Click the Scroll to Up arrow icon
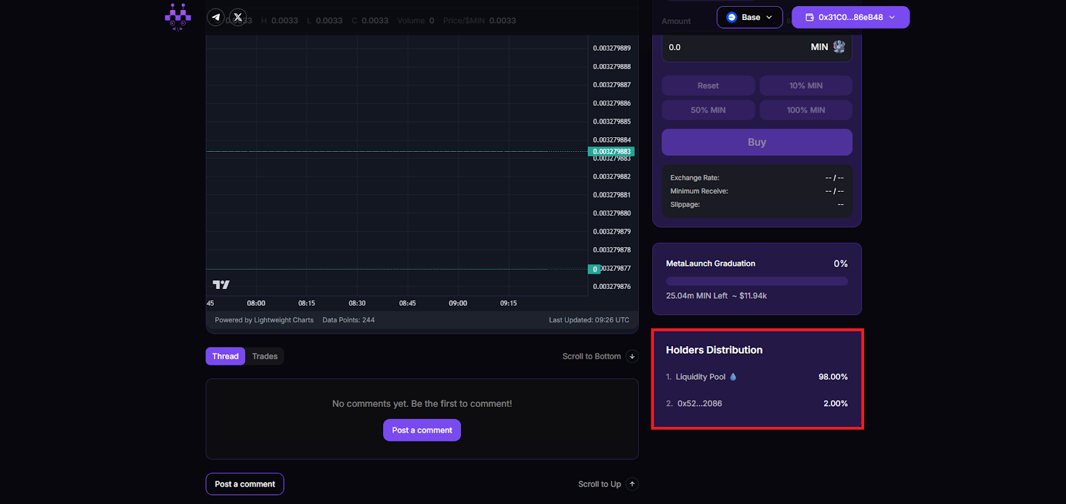This screenshot has width=1066, height=504. tap(632, 484)
